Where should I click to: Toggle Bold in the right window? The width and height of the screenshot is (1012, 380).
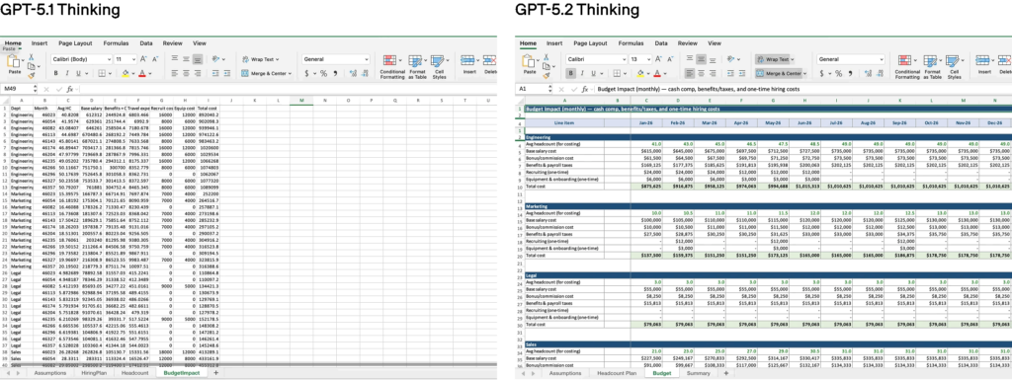click(570, 73)
